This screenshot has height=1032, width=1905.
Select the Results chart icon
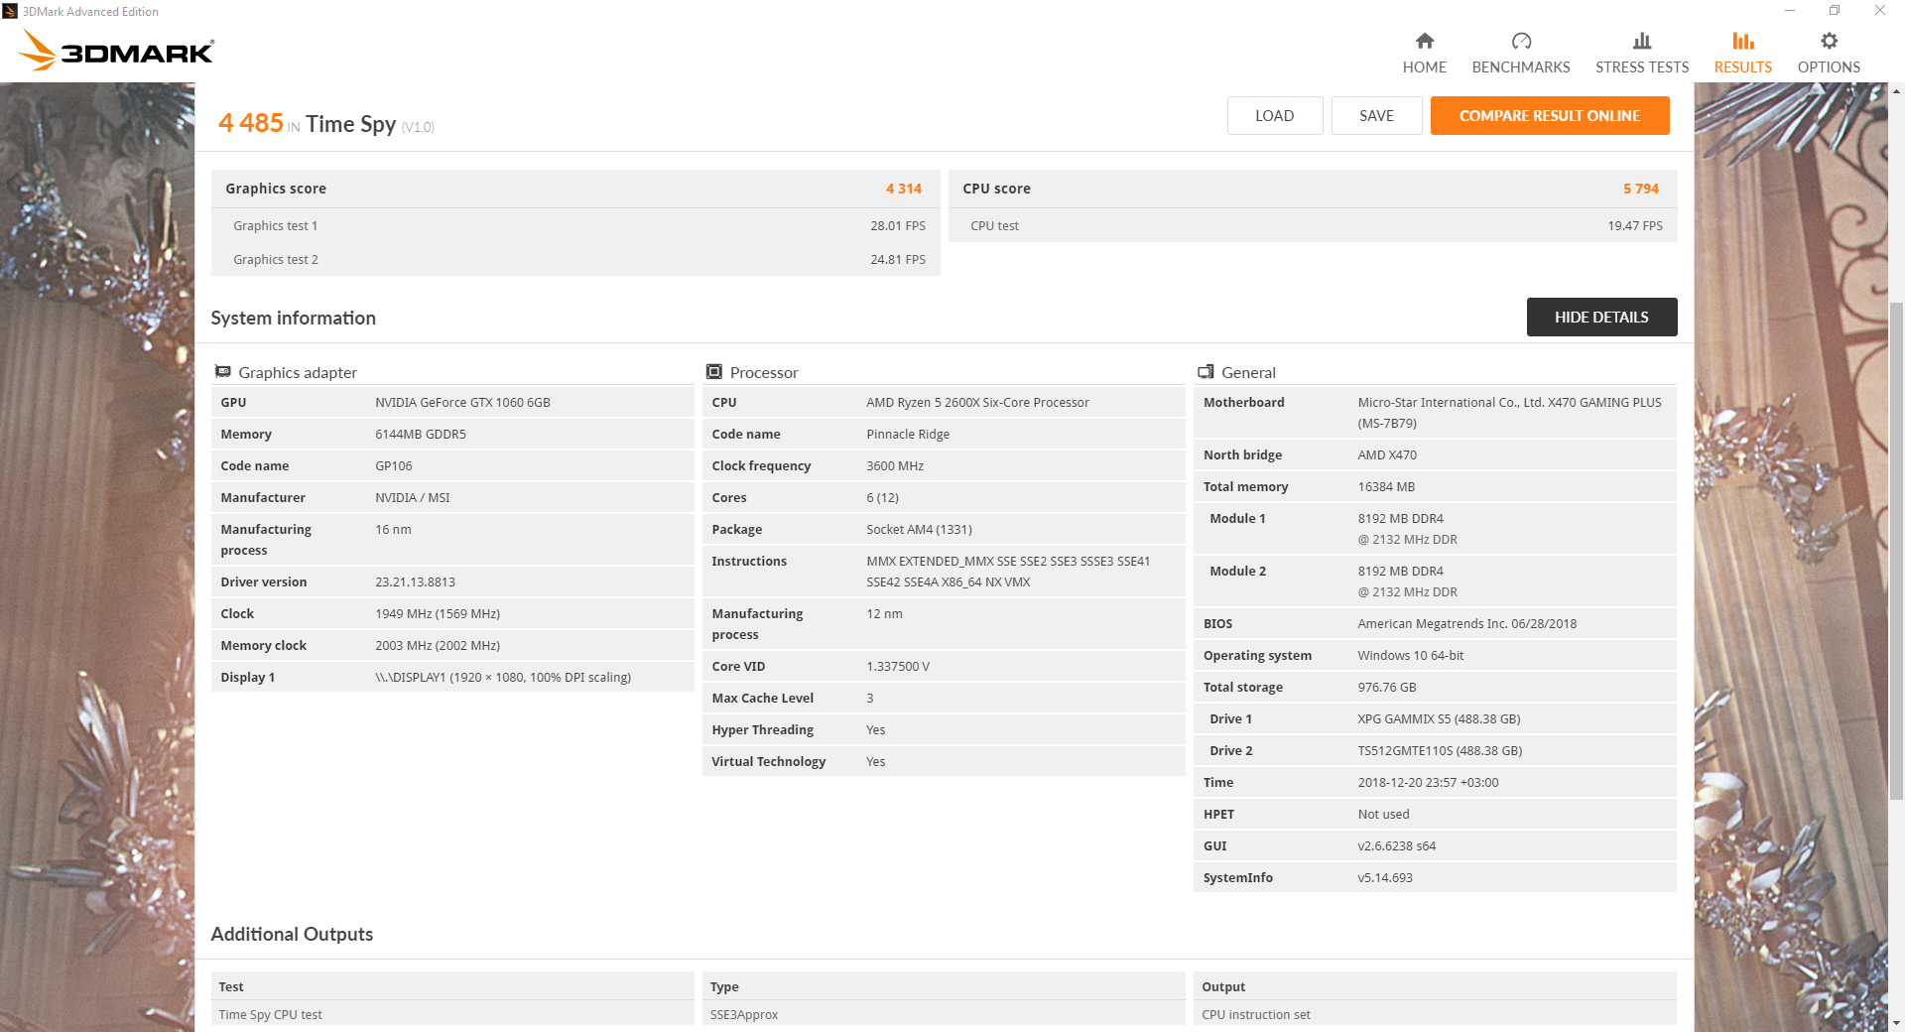1742,41
